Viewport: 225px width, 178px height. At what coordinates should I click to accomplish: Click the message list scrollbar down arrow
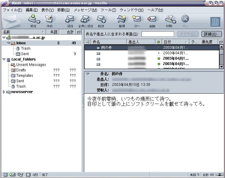pyautogui.click(x=221, y=67)
